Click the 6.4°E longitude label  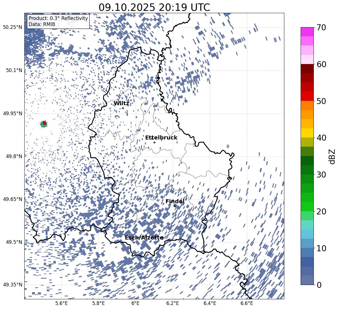[210, 303]
